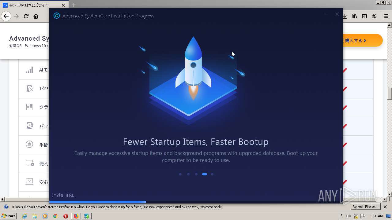Click the system clock 3:08 AM
Screen dimensions: 392x220
(x=376, y=216)
